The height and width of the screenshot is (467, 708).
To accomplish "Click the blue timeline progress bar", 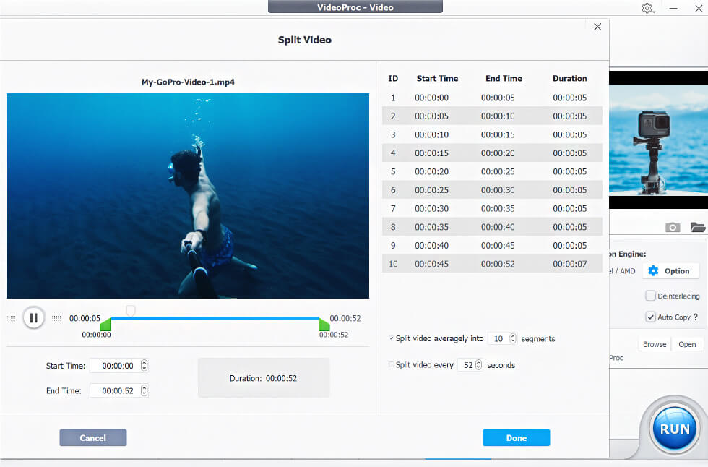I will [x=215, y=318].
